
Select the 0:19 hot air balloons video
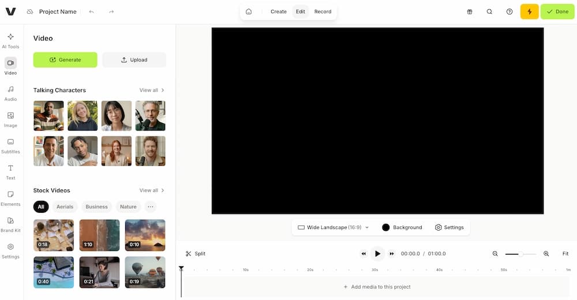(x=145, y=272)
